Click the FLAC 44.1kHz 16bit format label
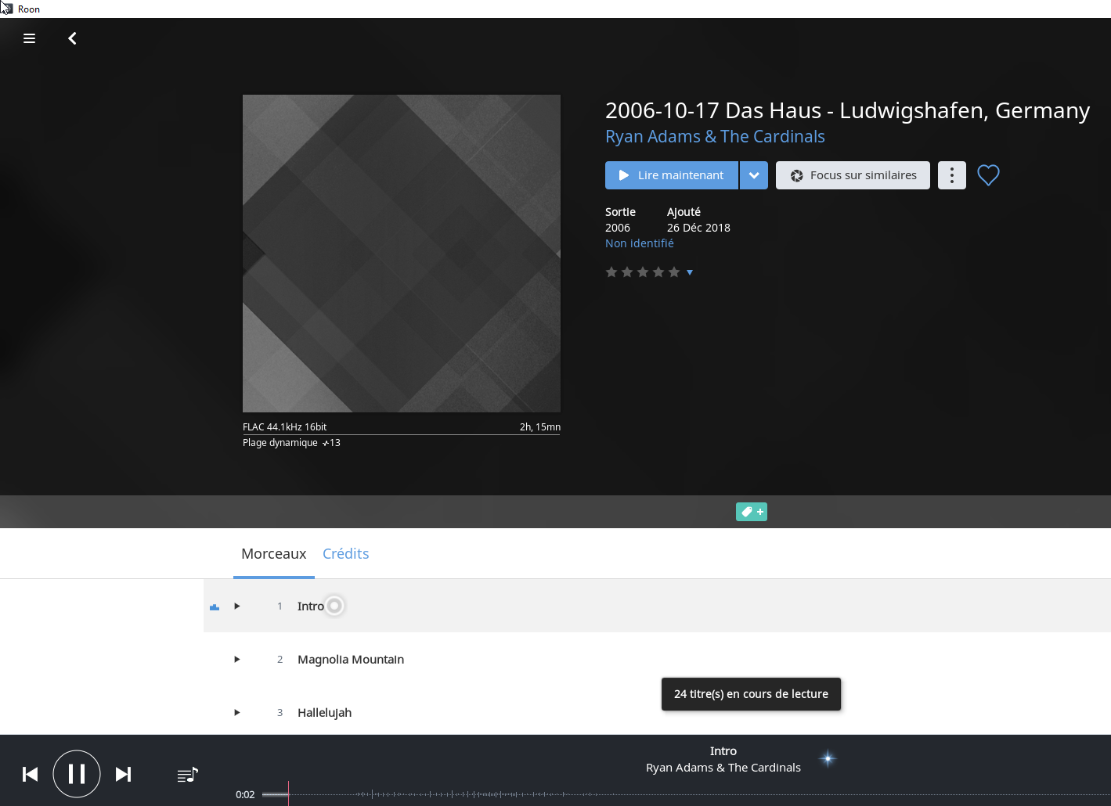 tap(285, 427)
